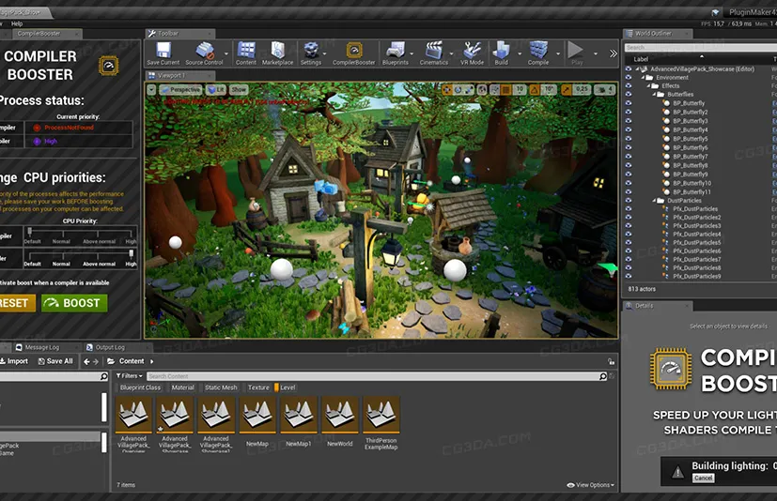This screenshot has width=777, height=501.
Task: Toggle surface snapping icon in viewport
Action: (x=494, y=90)
